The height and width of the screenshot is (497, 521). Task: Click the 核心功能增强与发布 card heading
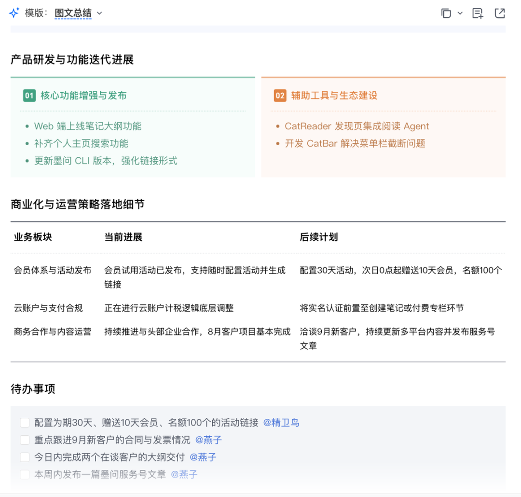click(83, 96)
